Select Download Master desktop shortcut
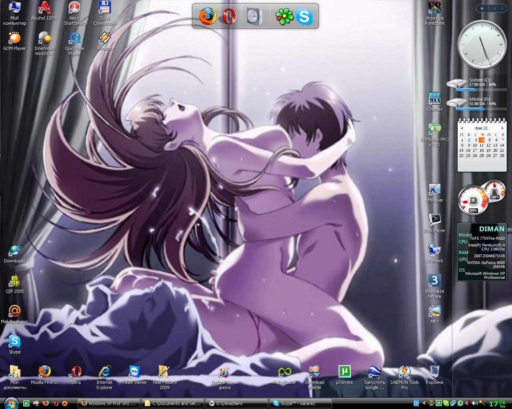512x409 pixels. [x=314, y=377]
